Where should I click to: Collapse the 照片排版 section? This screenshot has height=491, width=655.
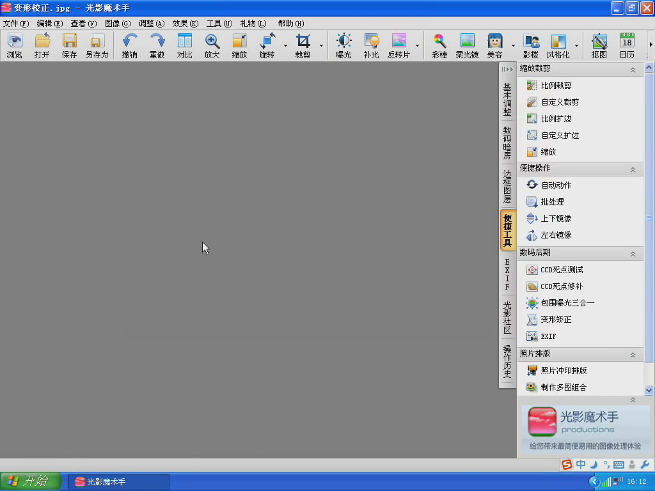633,355
